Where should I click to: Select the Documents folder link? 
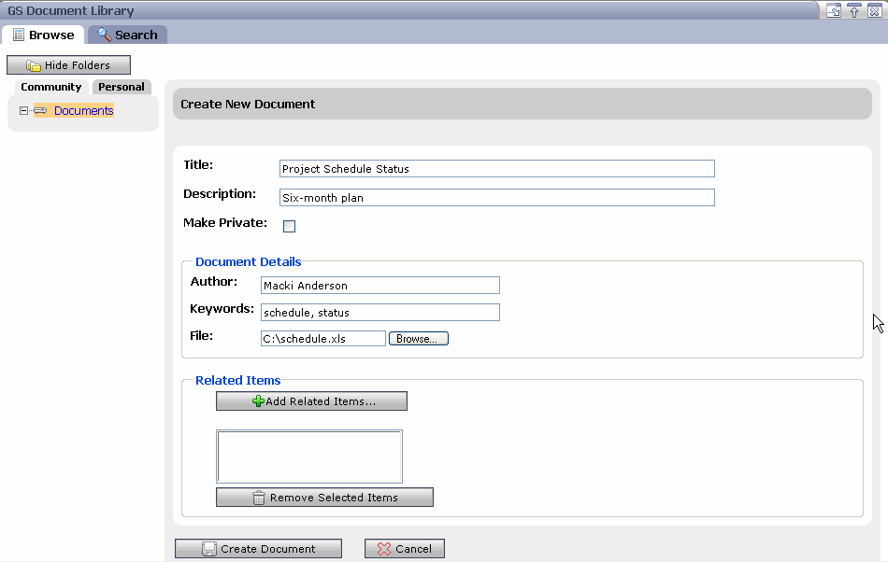click(x=84, y=111)
